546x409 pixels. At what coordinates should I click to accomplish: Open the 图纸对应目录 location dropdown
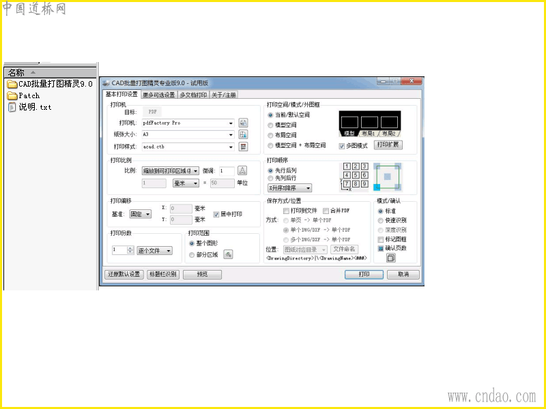pyautogui.click(x=305, y=249)
